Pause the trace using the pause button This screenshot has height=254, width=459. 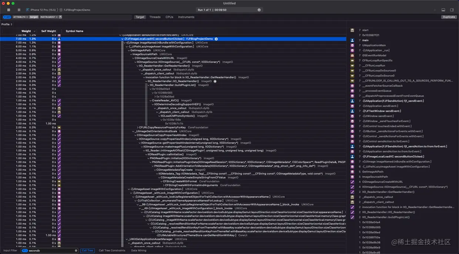[x=19, y=10]
